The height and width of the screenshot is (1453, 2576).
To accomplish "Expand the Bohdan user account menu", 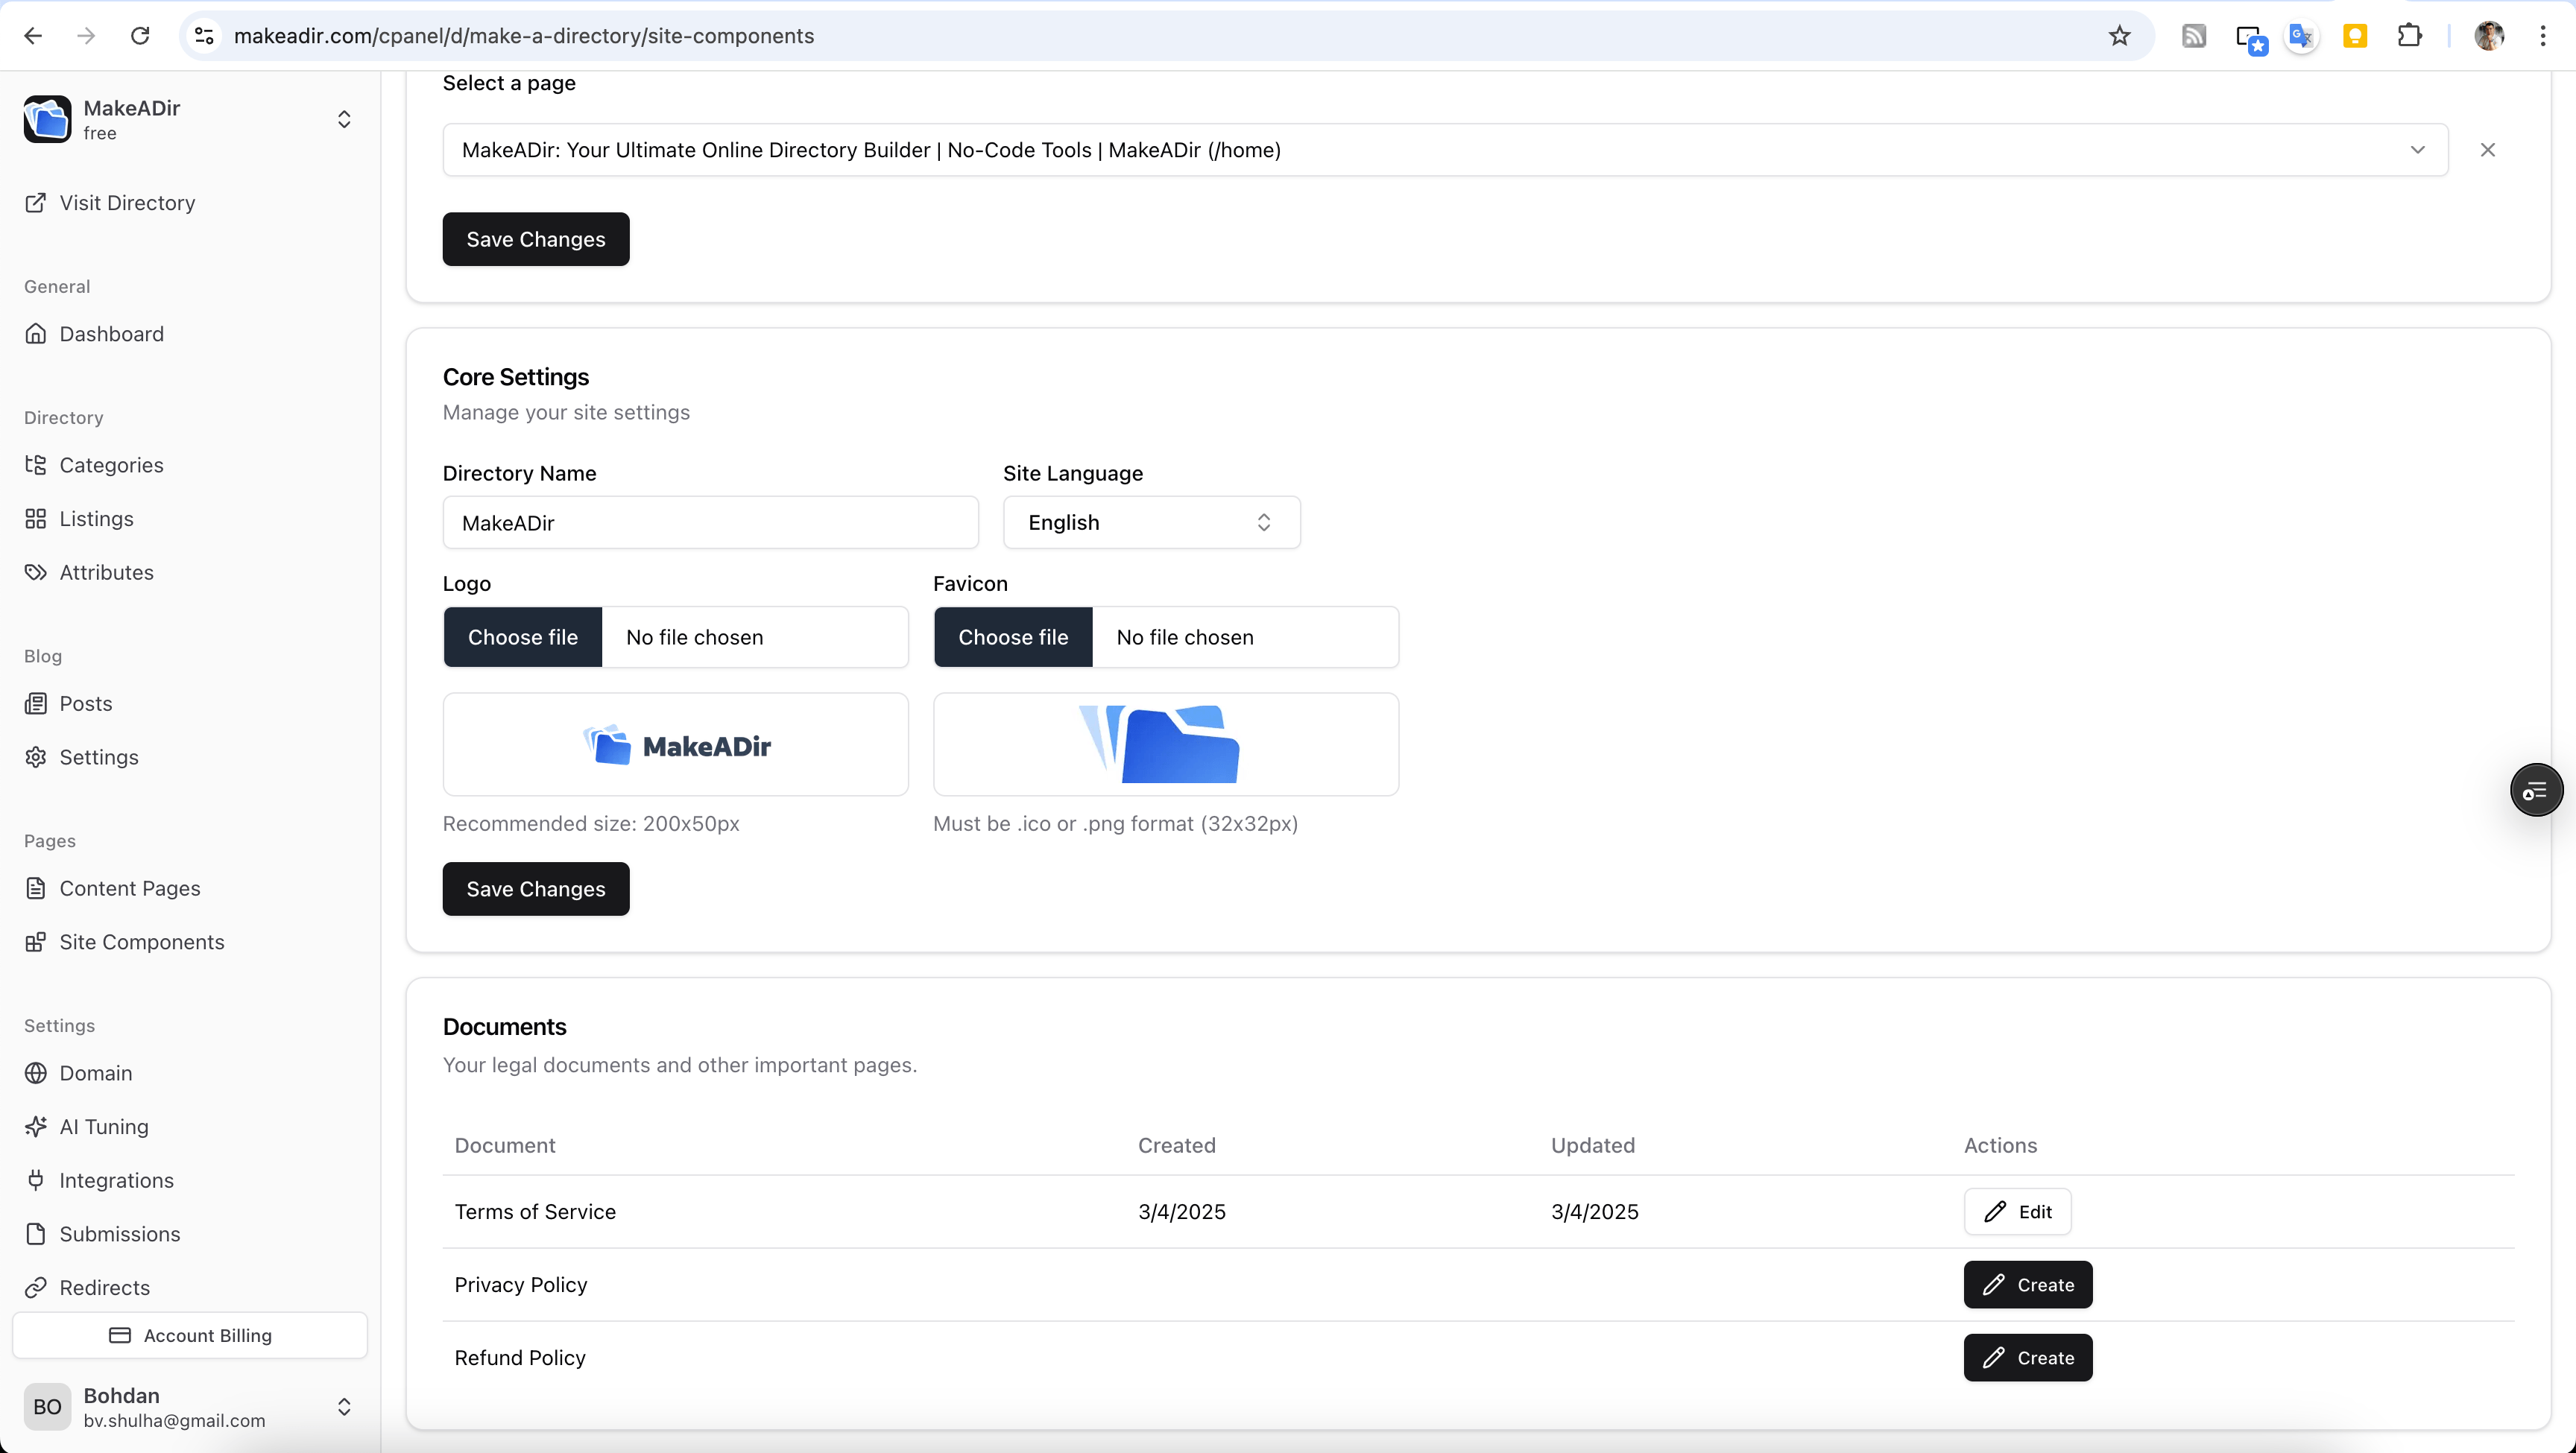I will (x=343, y=1406).
